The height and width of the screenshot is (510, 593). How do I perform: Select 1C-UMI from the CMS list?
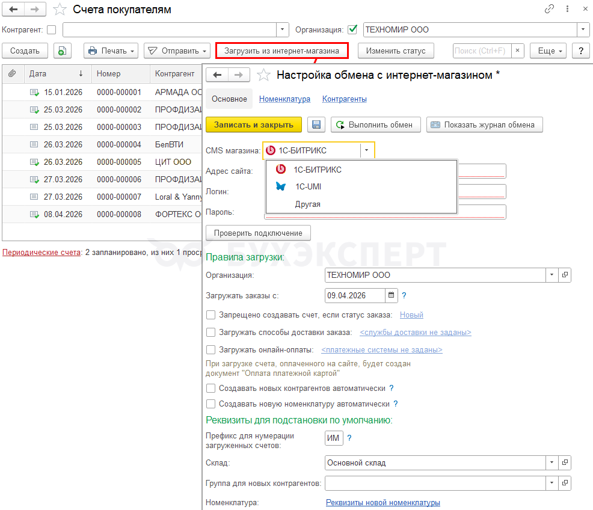coord(308,186)
